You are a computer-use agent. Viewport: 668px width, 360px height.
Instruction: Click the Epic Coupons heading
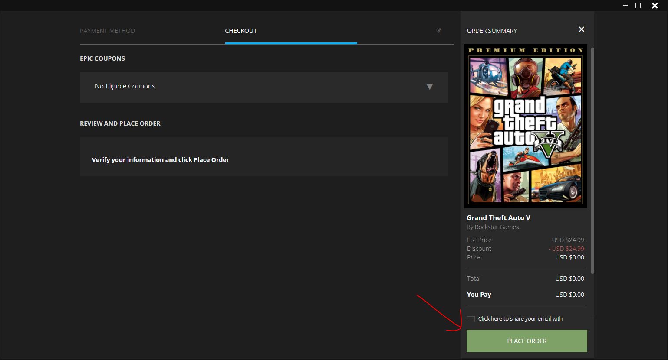(102, 58)
